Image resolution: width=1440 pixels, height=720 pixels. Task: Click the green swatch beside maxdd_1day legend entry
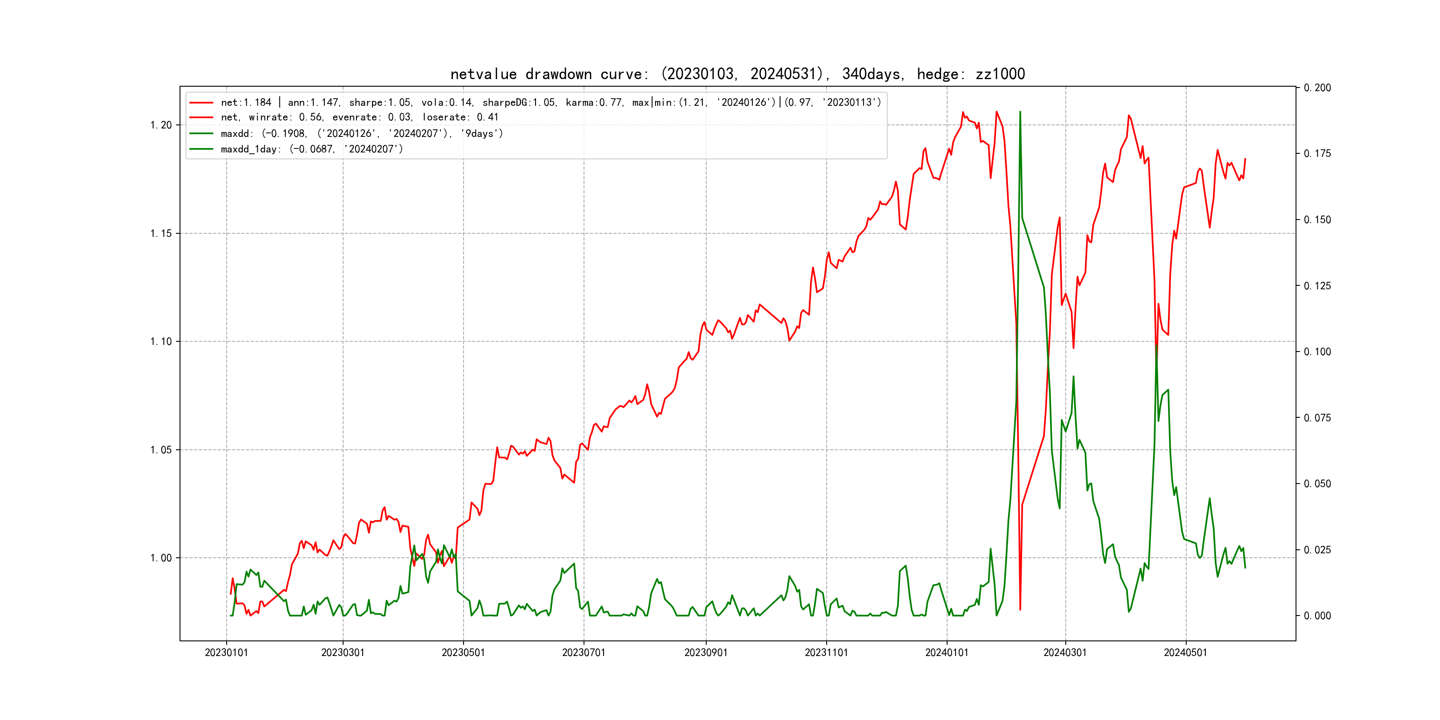pos(201,149)
